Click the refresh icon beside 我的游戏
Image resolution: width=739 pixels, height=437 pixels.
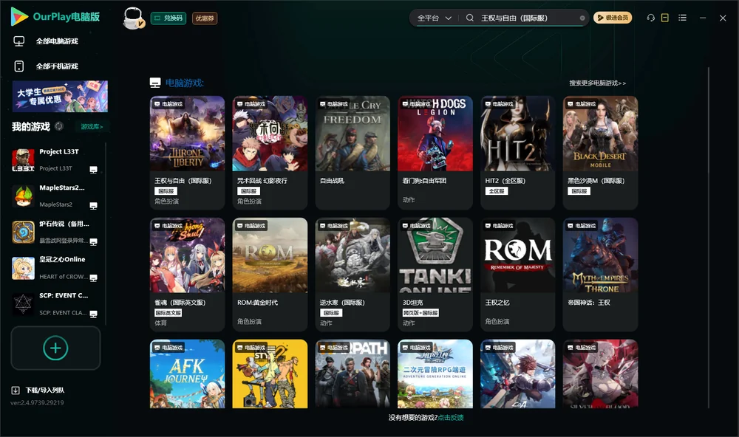pos(59,126)
